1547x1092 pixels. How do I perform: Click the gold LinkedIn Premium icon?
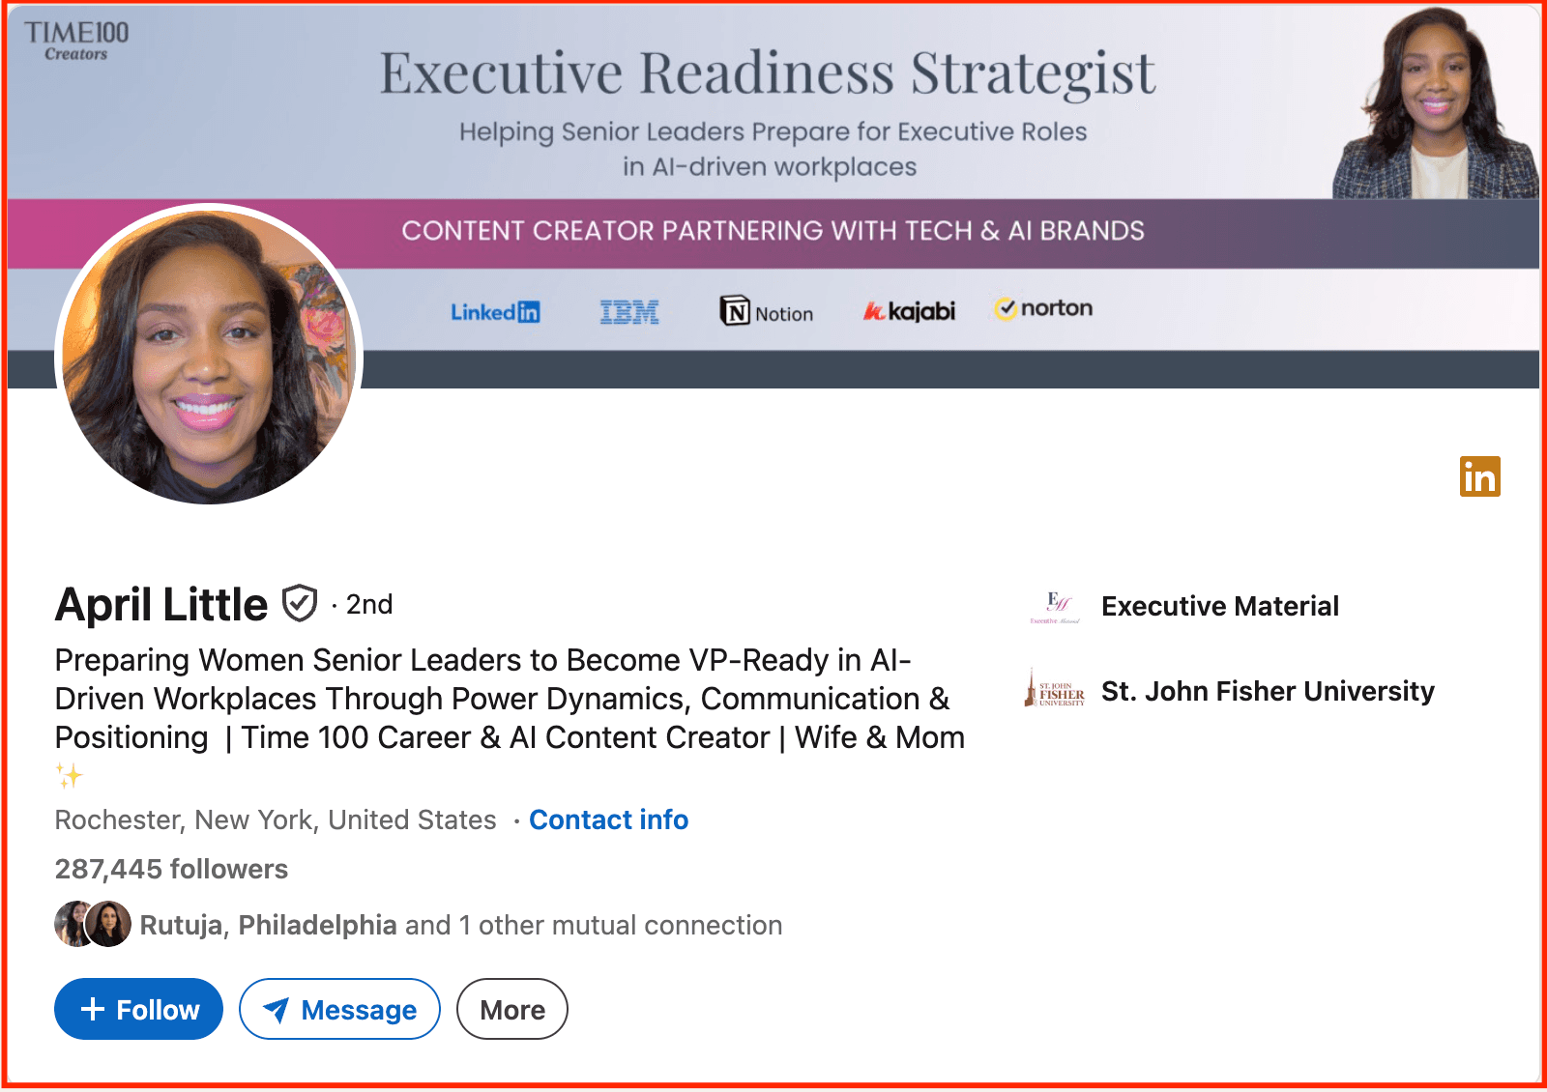tap(1479, 476)
